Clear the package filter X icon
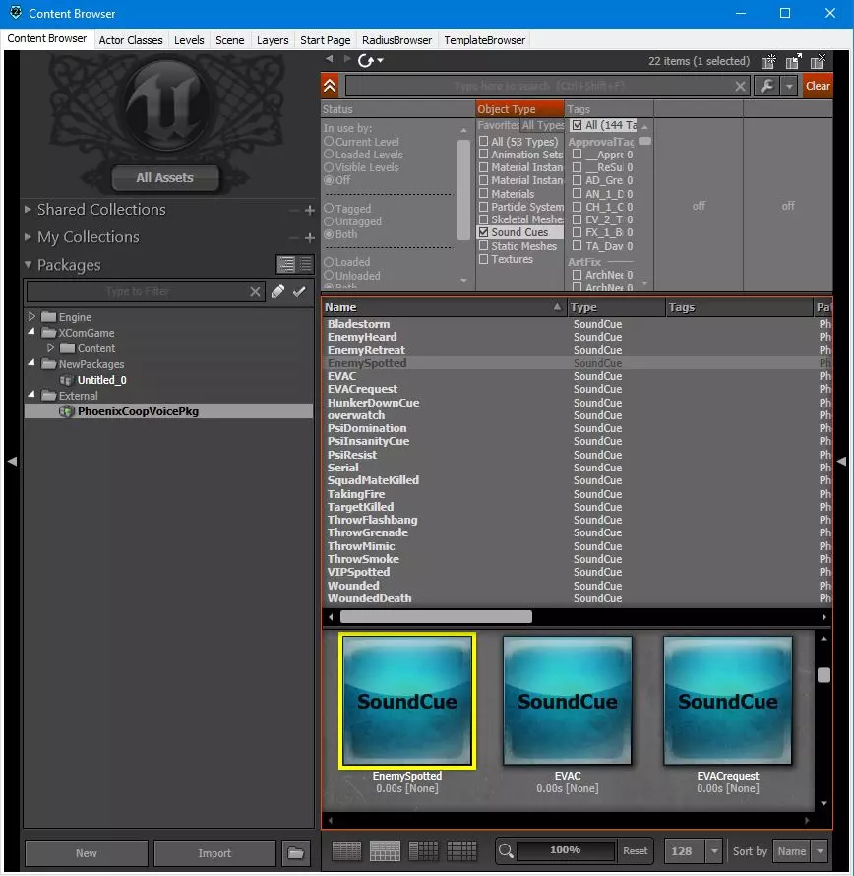Viewport: 854px width, 876px height. 255,291
